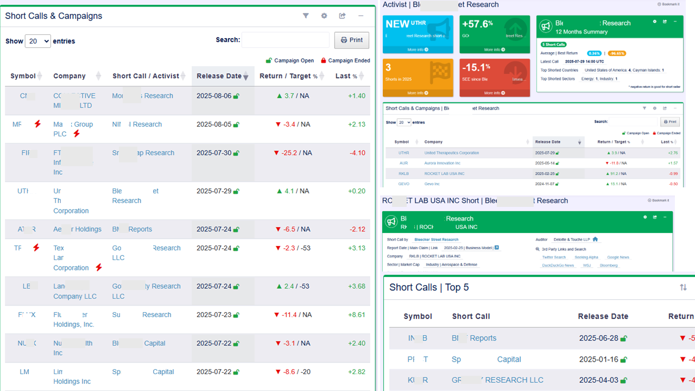
Task: Open filter in left Short Calls & Campaigns panel
Action: [x=306, y=16]
